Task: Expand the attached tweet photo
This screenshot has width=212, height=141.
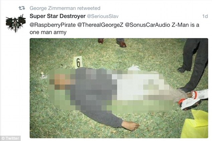Action: click(x=119, y=88)
